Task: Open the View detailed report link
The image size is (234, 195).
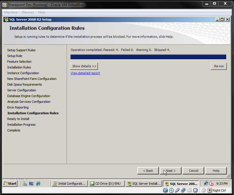Action: pos(85,73)
